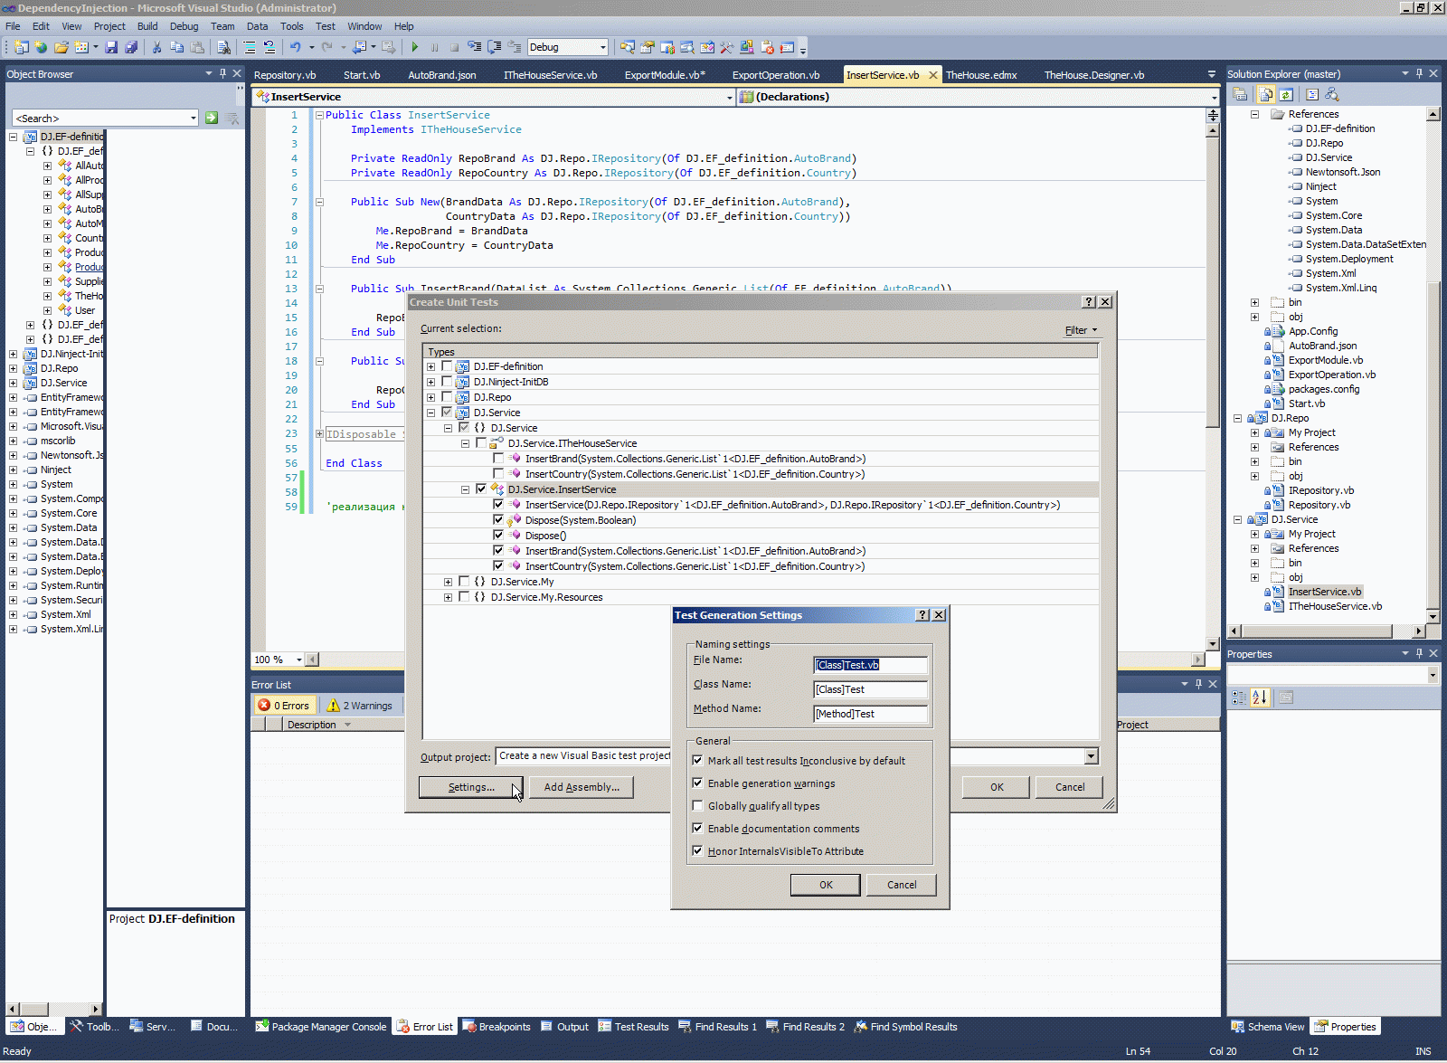Cancel the Test Generation Settings dialog
Screen dimensions: 1447x1063
(x=902, y=885)
